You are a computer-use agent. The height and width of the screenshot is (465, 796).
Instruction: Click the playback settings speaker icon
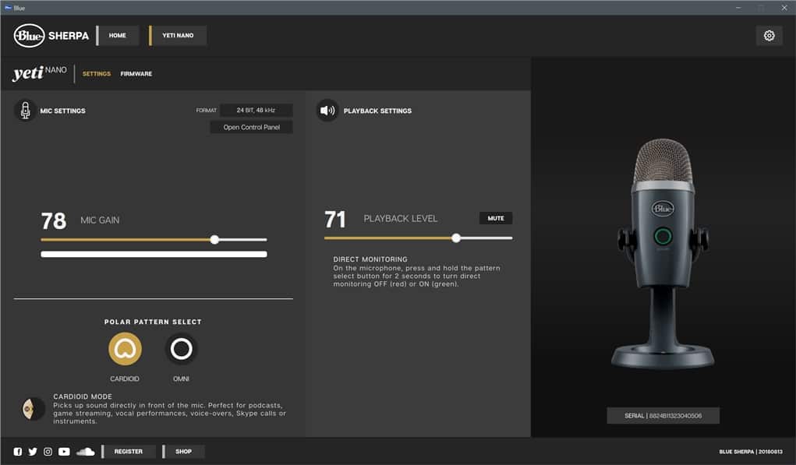click(x=327, y=110)
